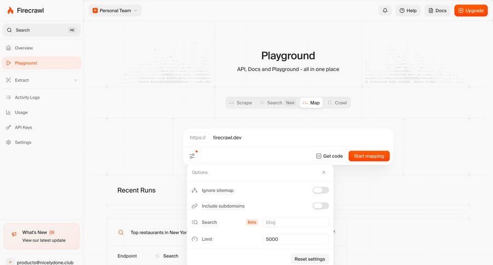
Task: Click the Docs document icon
Action: pos(431,10)
